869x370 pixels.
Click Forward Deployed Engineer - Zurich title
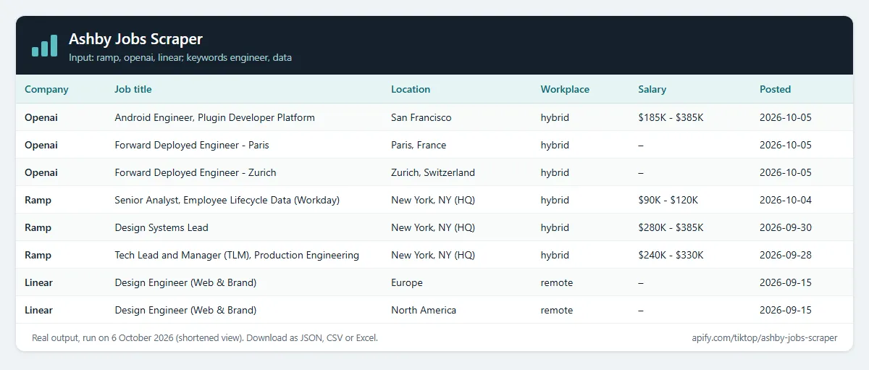(196, 172)
